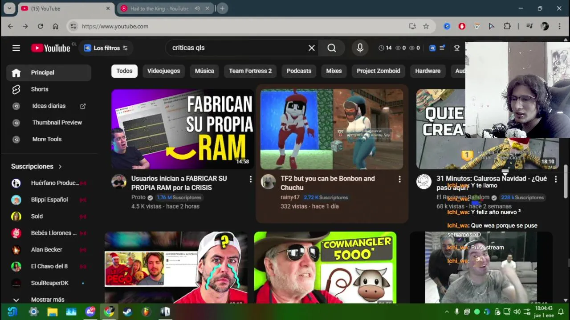Image resolution: width=570 pixels, height=320 pixels.
Task: Open the trophy icon in YouTube header
Action: coord(457,48)
